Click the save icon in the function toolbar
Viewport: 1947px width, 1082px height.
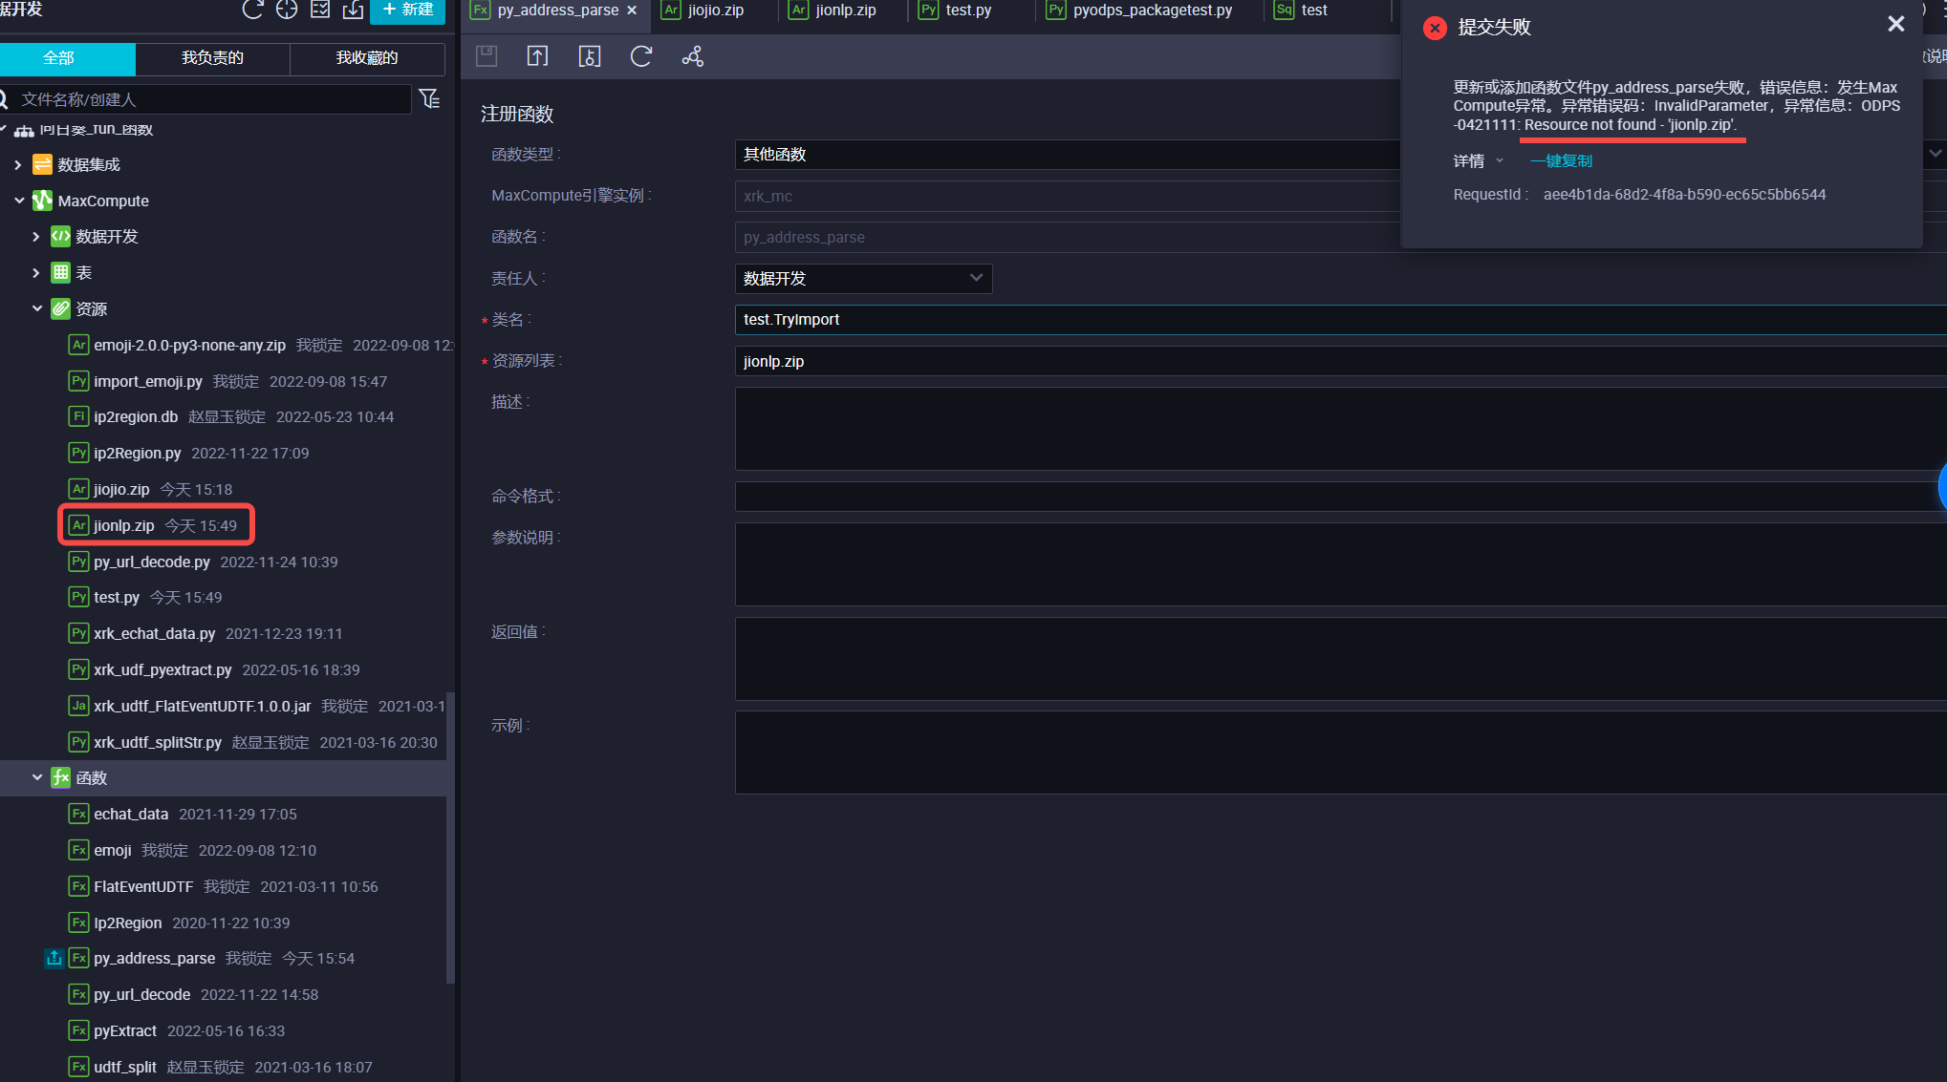[x=487, y=56]
